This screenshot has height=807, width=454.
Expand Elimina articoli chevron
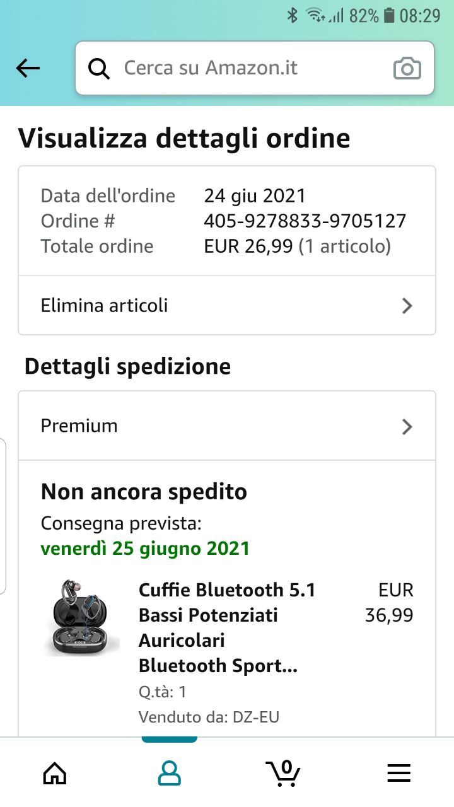(407, 306)
